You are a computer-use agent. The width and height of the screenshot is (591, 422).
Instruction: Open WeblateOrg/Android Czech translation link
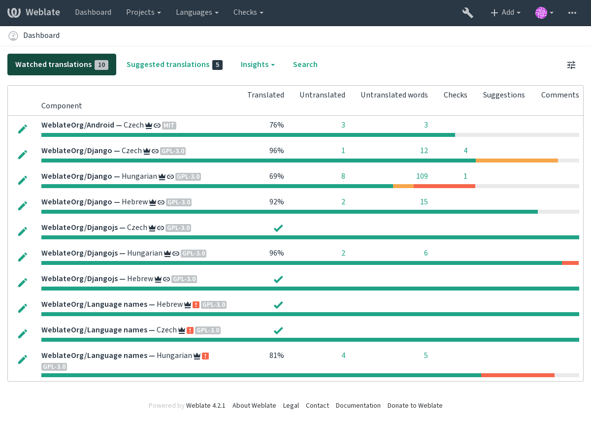(93, 125)
